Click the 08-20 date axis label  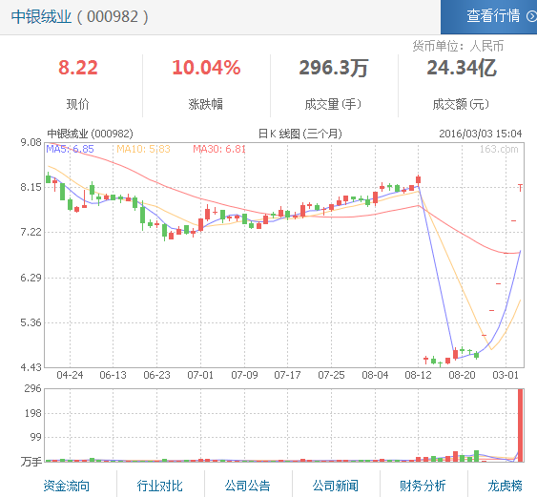point(462,375)
